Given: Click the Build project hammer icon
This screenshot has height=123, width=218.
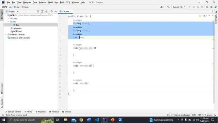Looking at the screenshot, I should click(168, 7).
